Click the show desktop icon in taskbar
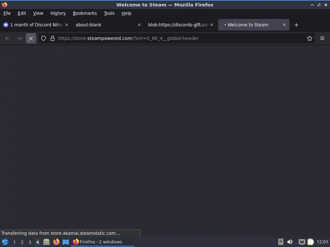The width and height of the screenshot is (330, 247). (x=66, y=242)
